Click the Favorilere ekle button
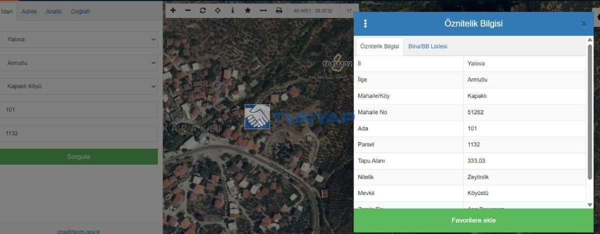600x234 pixels. [473, 221]
